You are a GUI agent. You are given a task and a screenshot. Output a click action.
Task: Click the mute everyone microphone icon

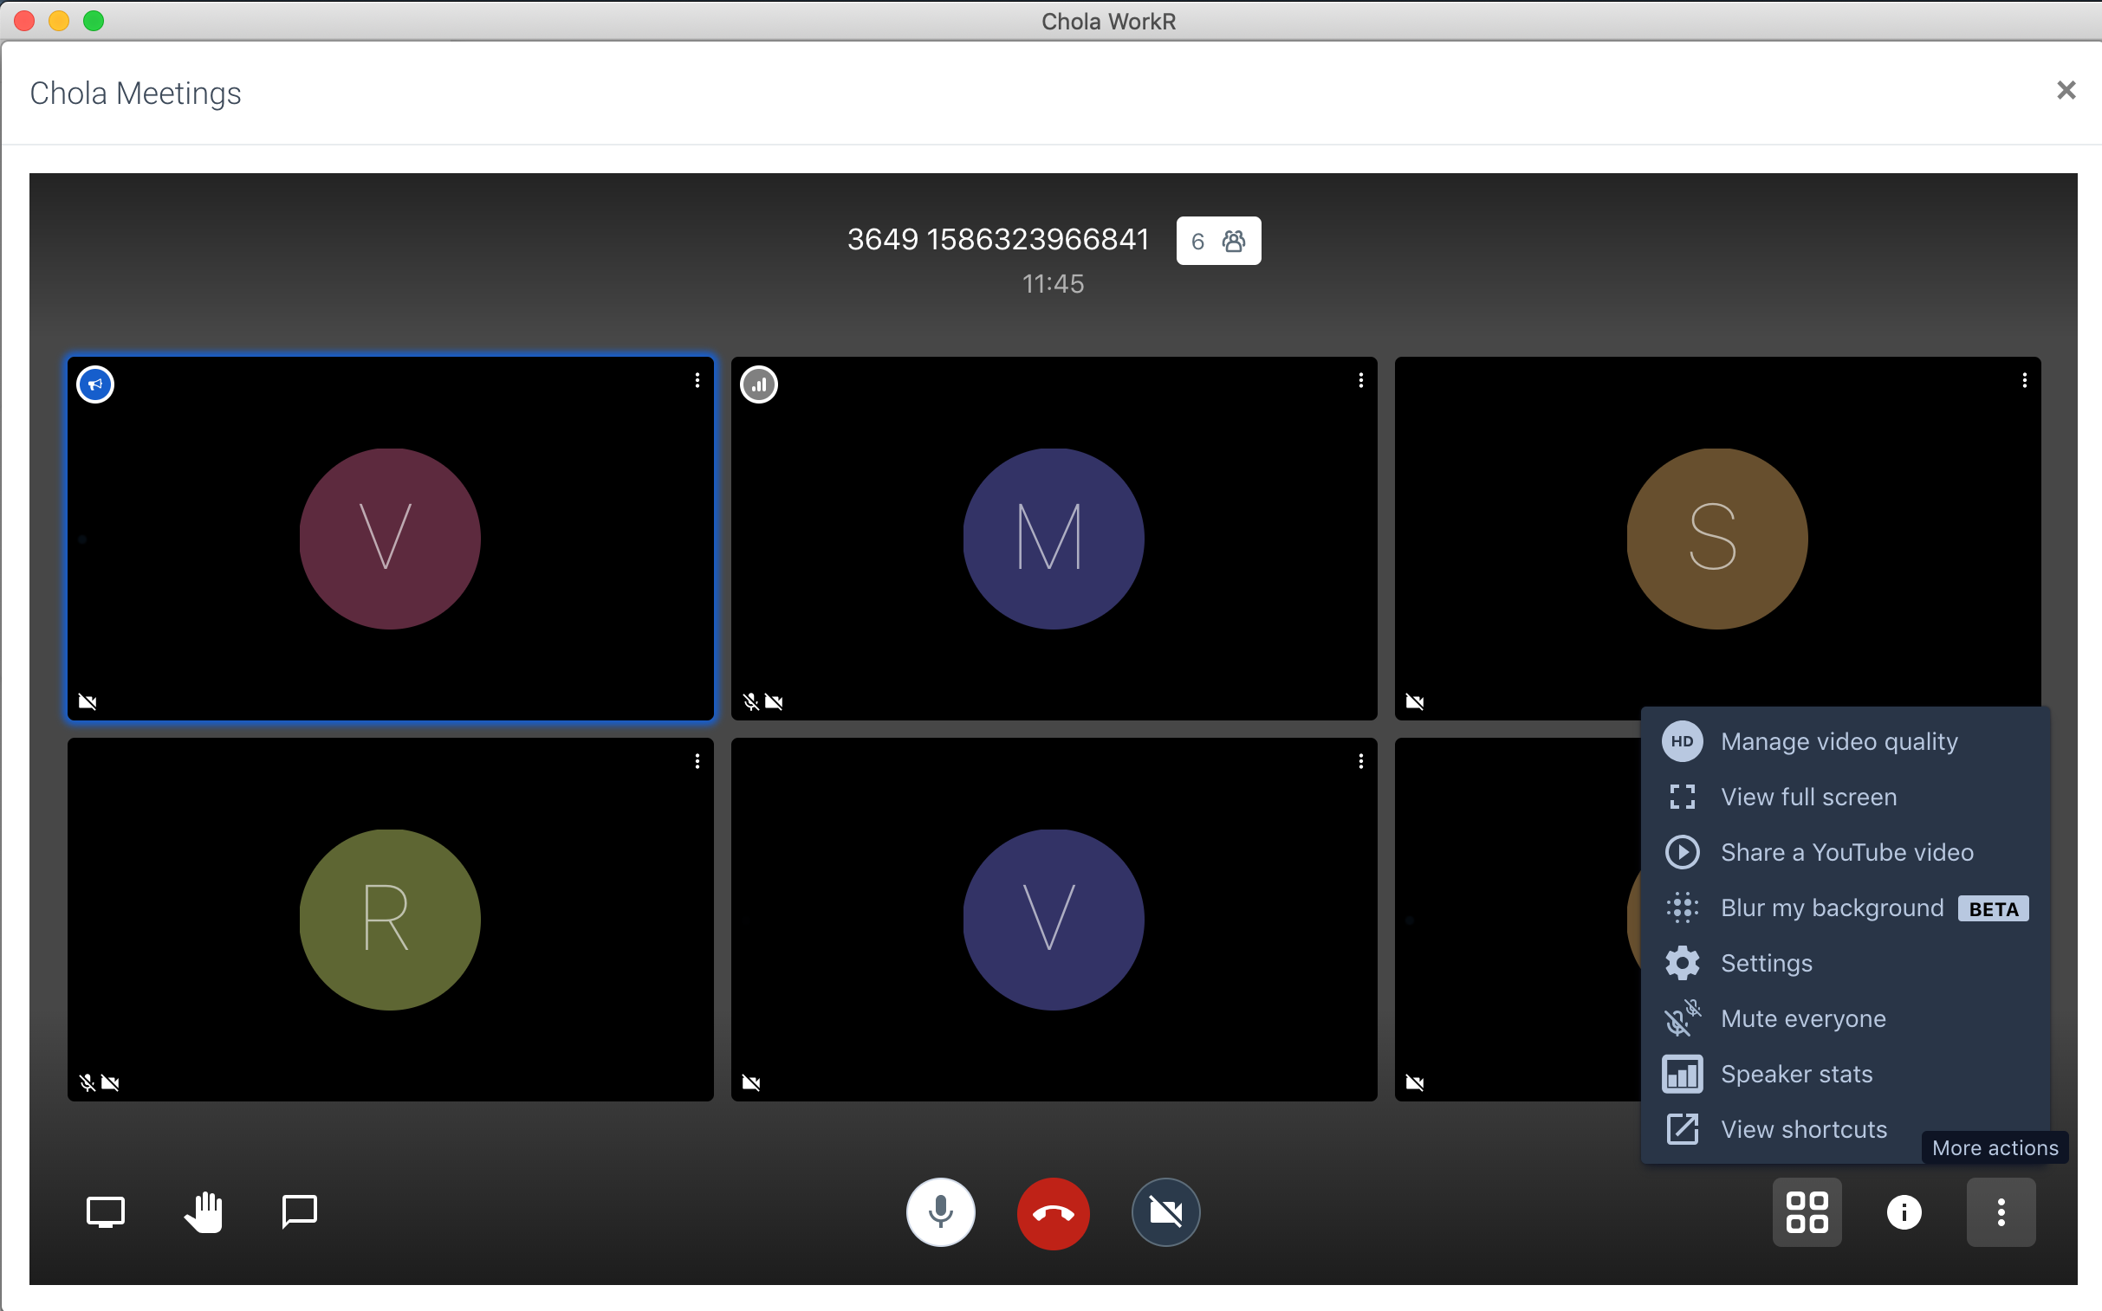point(1681,1019)
